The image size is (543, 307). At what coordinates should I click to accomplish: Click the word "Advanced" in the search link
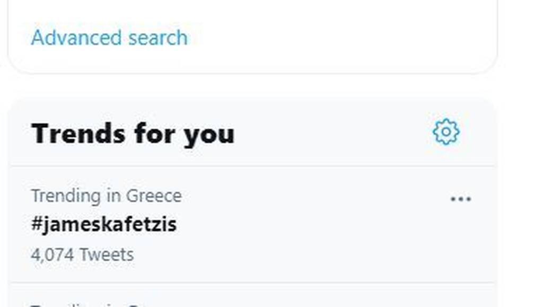click(76, 37)
